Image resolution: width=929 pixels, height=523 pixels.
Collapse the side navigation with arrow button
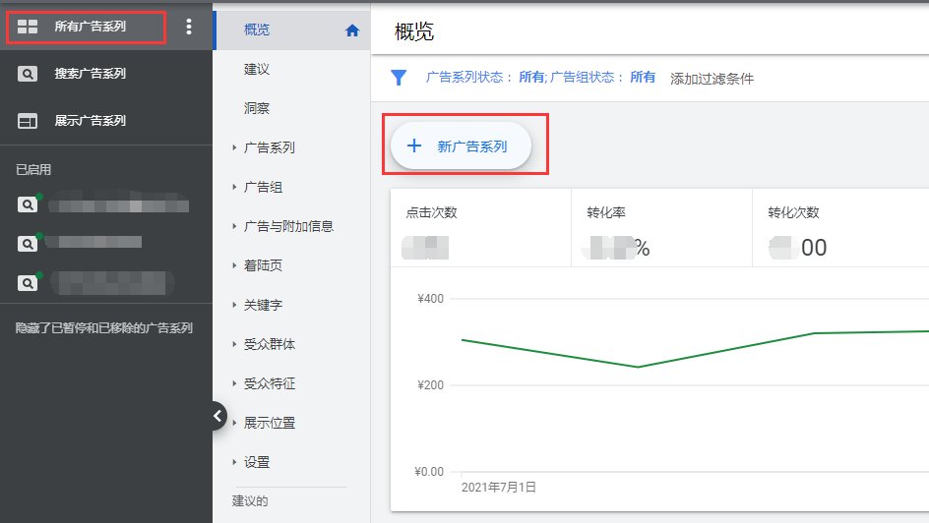click(x=218, y=416)
